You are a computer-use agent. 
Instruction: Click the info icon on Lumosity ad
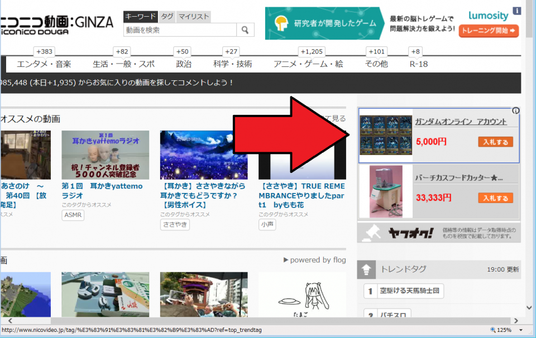click(517, 11)
